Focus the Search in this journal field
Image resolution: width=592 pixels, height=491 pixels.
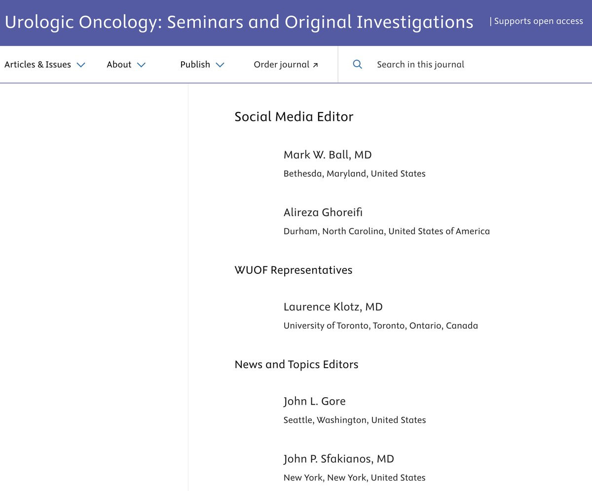(464, 65)
